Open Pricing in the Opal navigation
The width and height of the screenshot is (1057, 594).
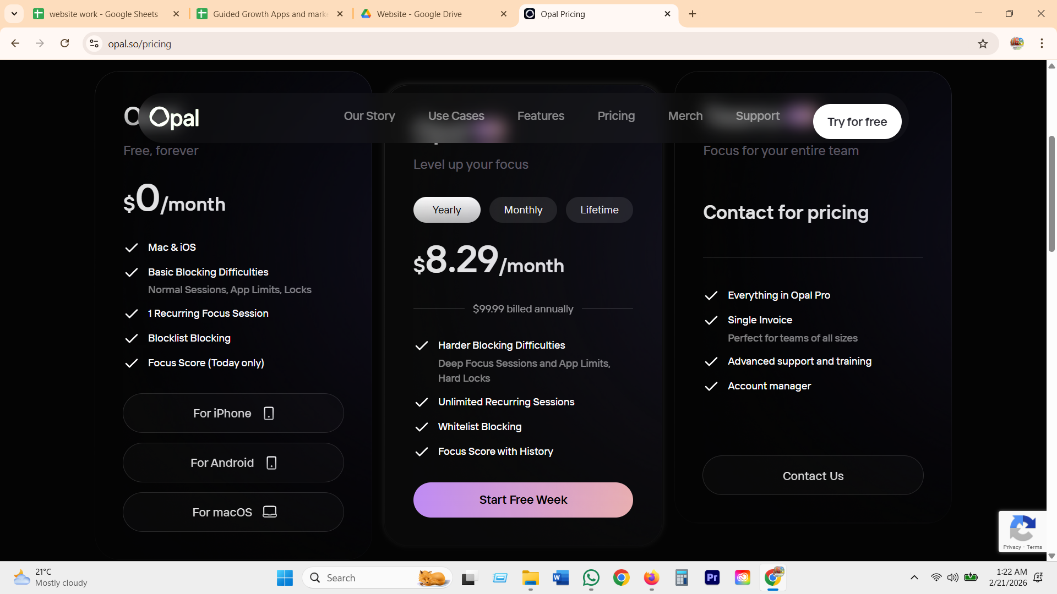[x=616, y=116]
